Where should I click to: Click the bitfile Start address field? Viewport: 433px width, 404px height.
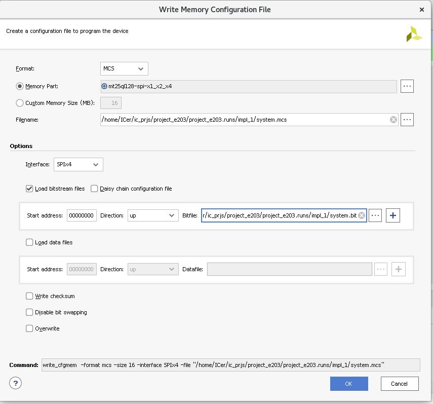pyautogui.click(x=82, y=215)
